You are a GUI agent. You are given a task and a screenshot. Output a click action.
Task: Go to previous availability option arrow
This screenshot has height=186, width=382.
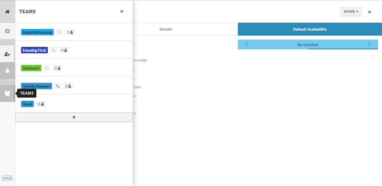[x=246, y=44]
